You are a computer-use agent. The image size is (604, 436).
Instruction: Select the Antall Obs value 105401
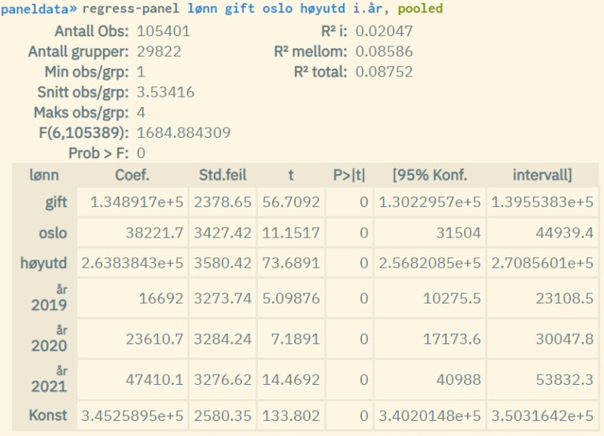(164, 31)
